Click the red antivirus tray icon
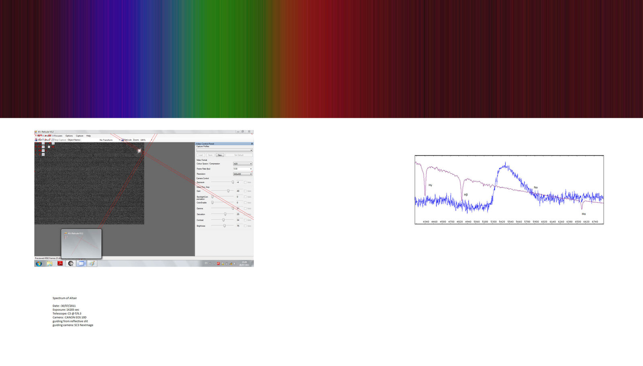The height and width of the screenshot is (366, 643). pos(218,263)
